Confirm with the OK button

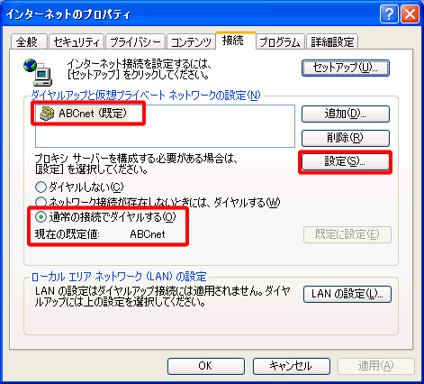(206, 366)
